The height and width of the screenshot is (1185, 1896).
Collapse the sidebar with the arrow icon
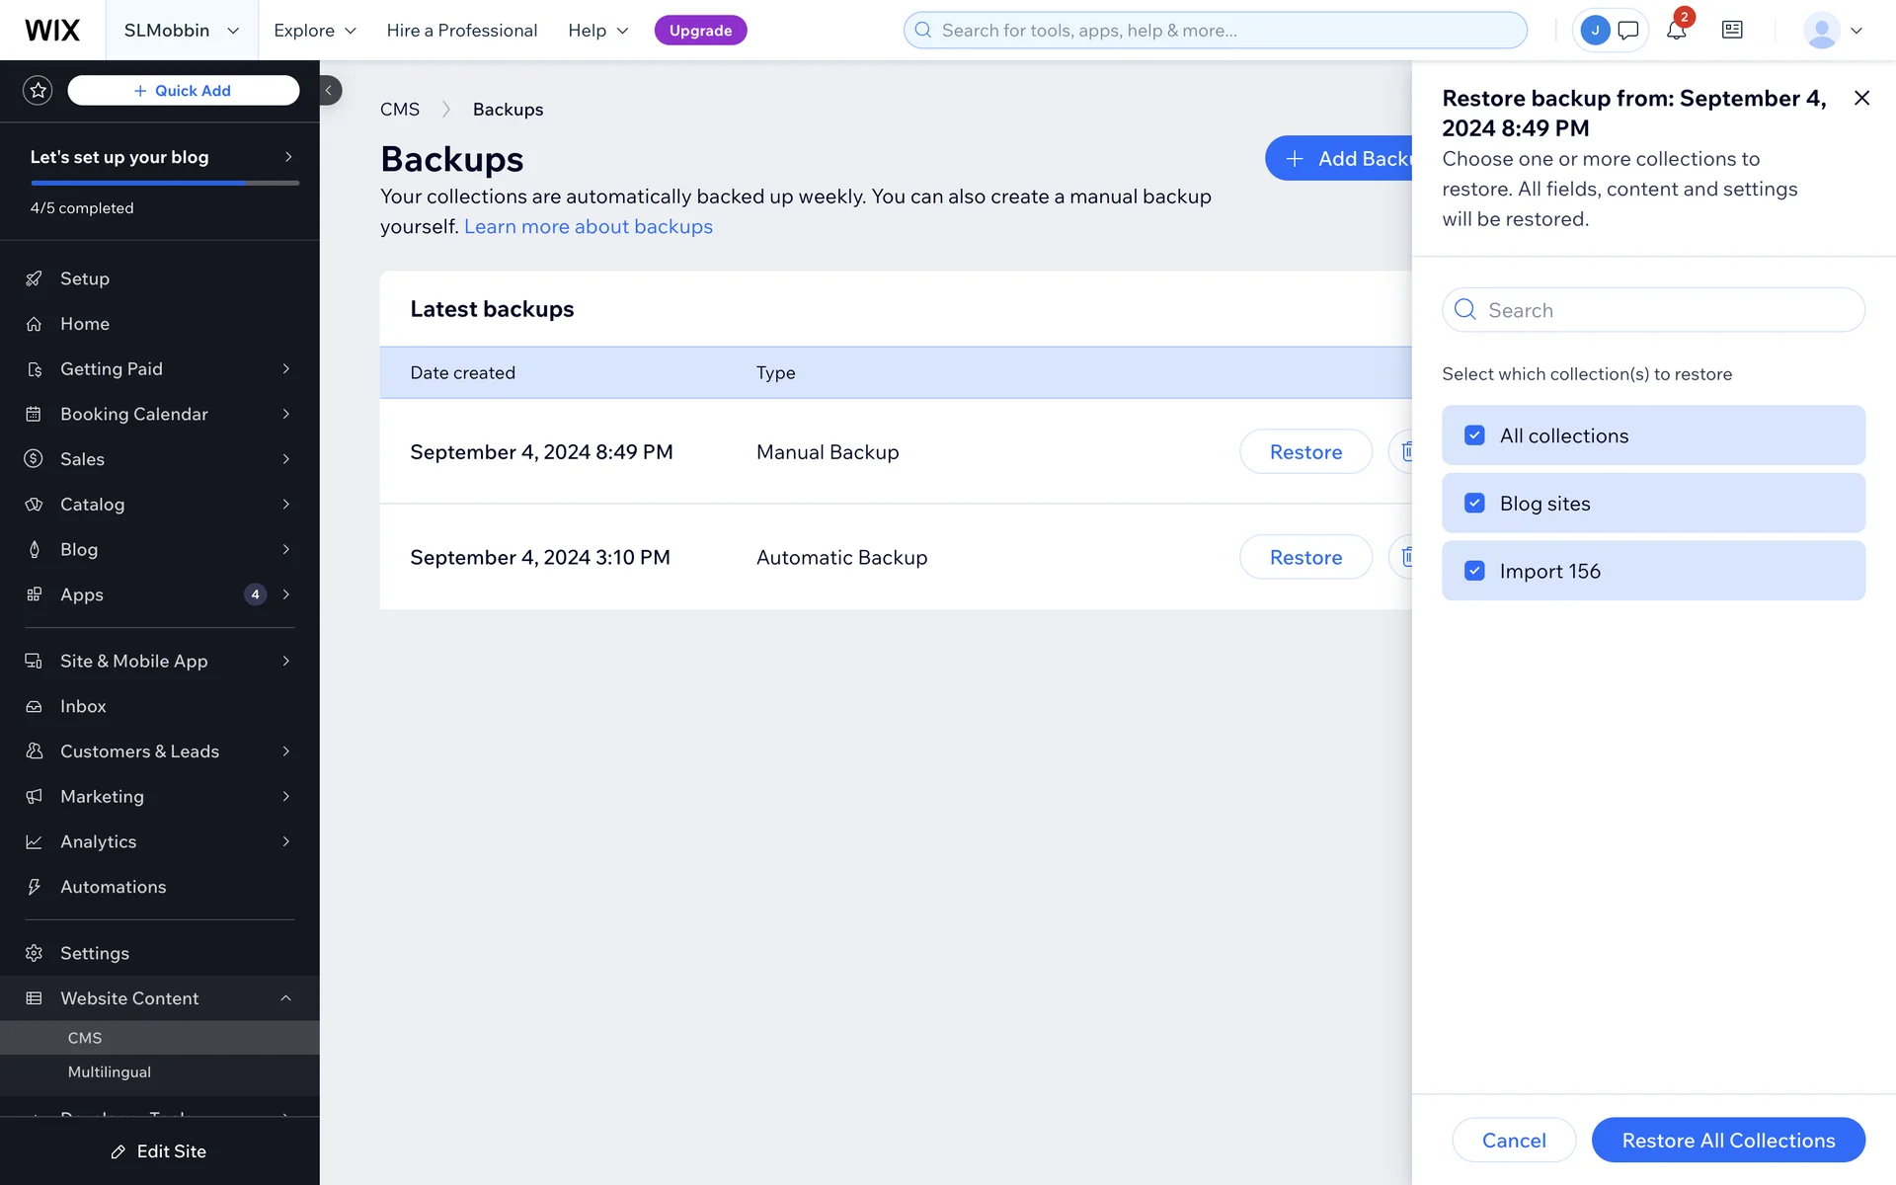point(329,91)
